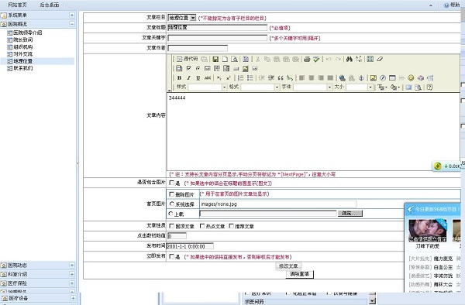Open the 文章栏目 dropdown list

point(182,18)
